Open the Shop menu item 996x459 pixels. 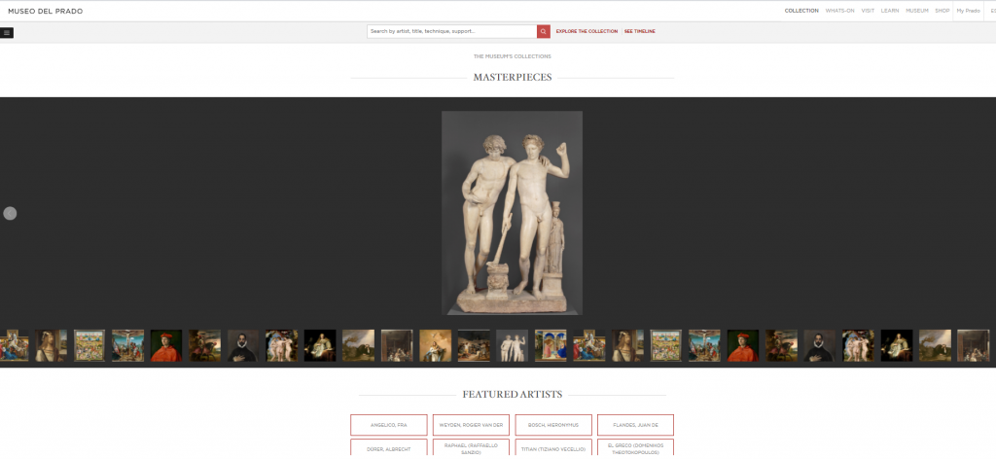942,11
